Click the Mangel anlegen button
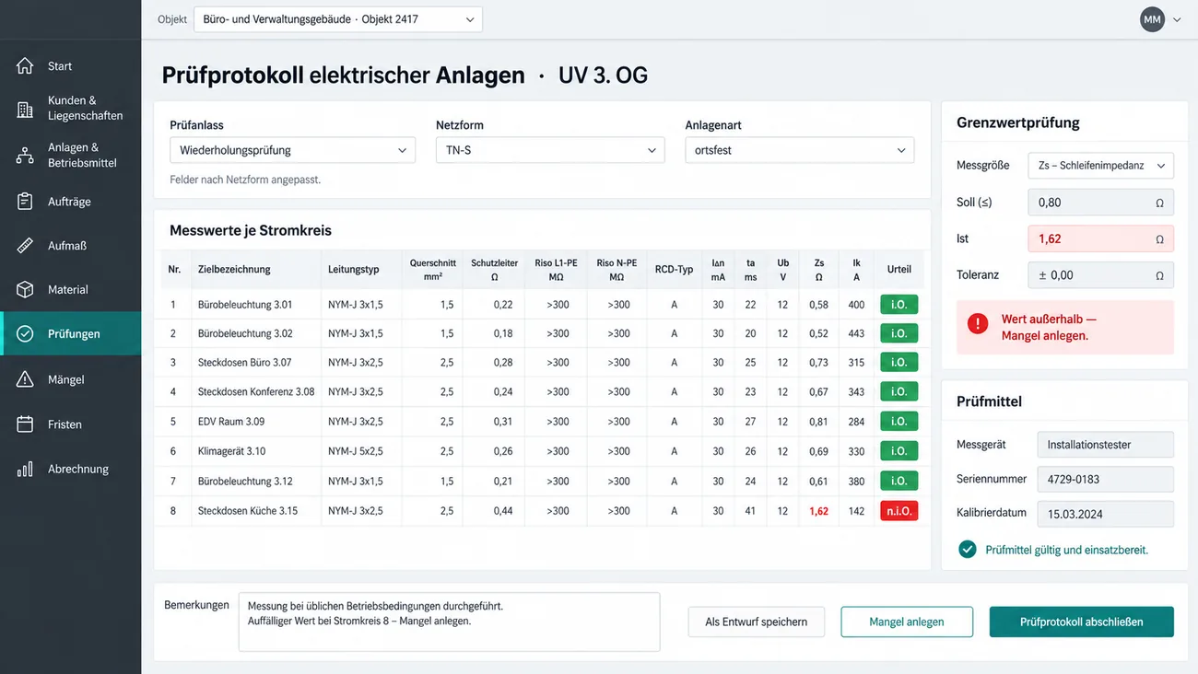The height and width of the screenshot is (674, 1198). pyautogui.click(x=907, y=622)
